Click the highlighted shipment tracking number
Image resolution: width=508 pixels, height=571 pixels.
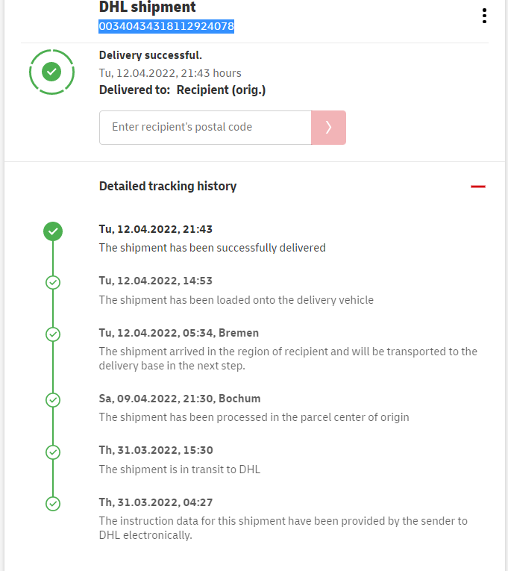point(166,26)
